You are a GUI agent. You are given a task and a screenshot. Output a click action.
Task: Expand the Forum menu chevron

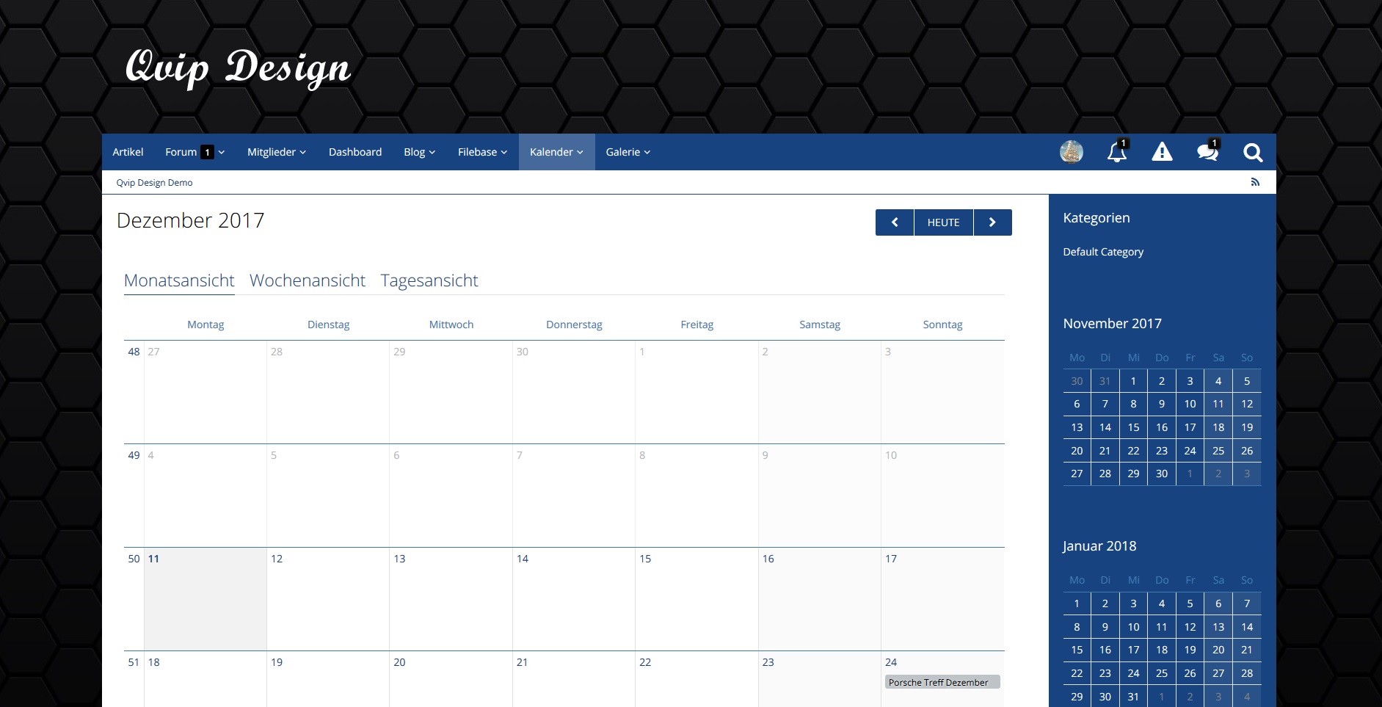(222, 152)
